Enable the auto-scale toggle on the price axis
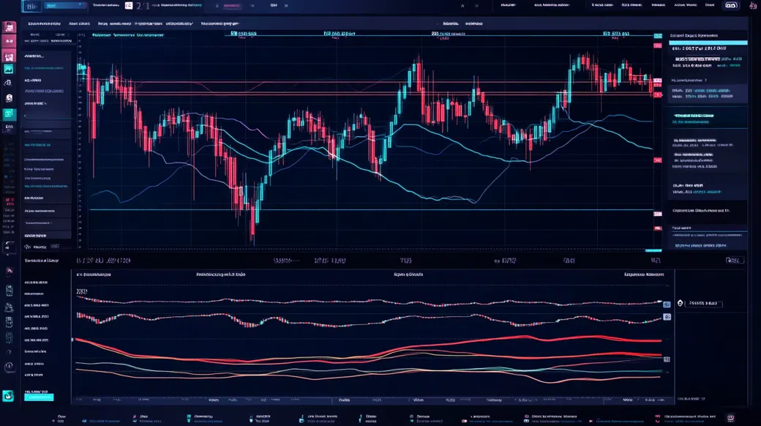This screenshot has width=761, height=426. point(659,249)
